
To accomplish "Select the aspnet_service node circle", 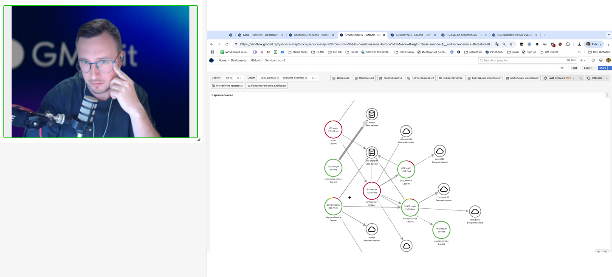I will 441,230.
